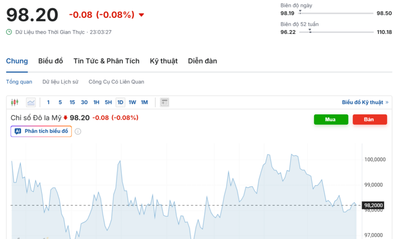
Task: Expand Biểu đồ Kỹ thuật link arrow
Action: pos(387,102)
